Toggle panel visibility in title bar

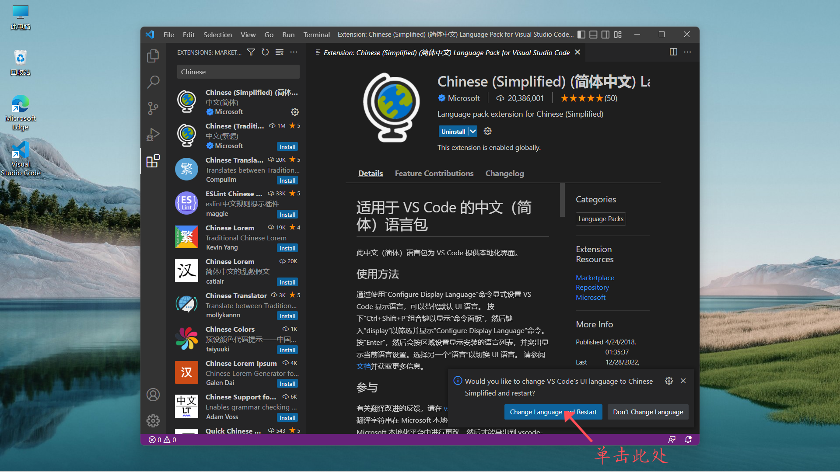click(x=593, y=35)
